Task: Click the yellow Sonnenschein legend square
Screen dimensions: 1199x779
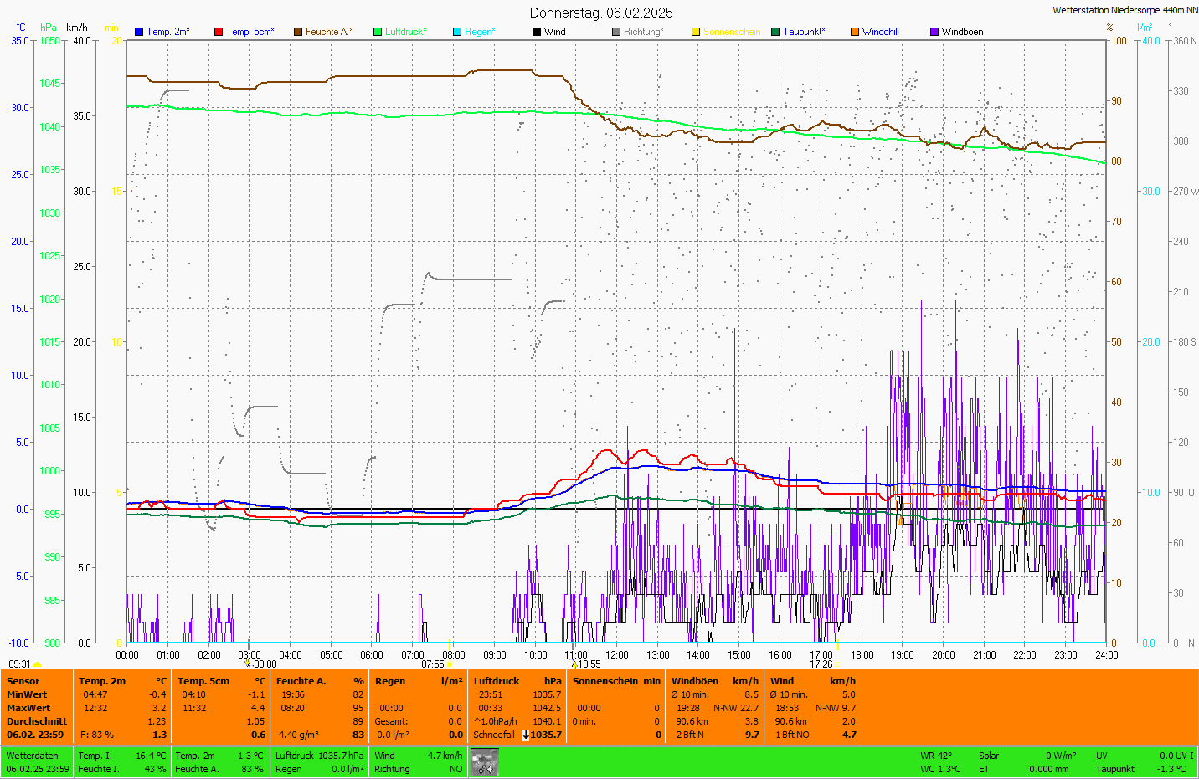Action: [696, 32]
